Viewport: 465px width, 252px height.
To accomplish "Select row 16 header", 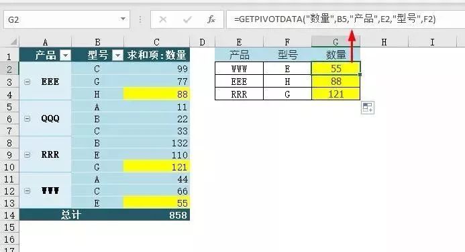I will click(9, 239).
